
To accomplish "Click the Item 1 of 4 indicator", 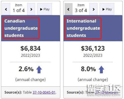I will [19, 8].
